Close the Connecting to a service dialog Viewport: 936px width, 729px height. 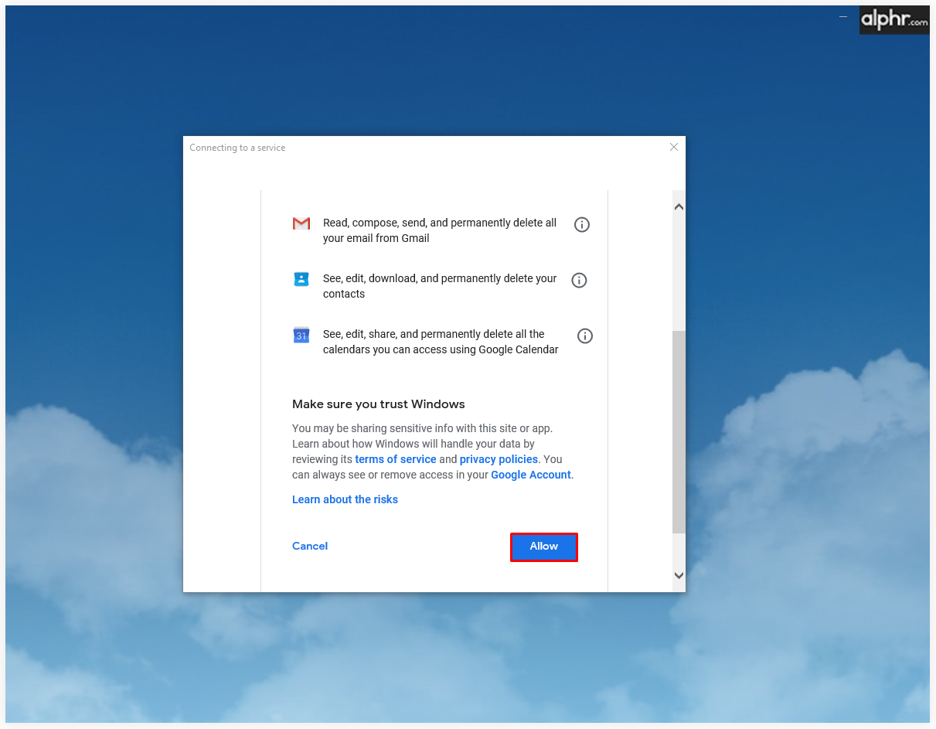(x=674, y=147)
